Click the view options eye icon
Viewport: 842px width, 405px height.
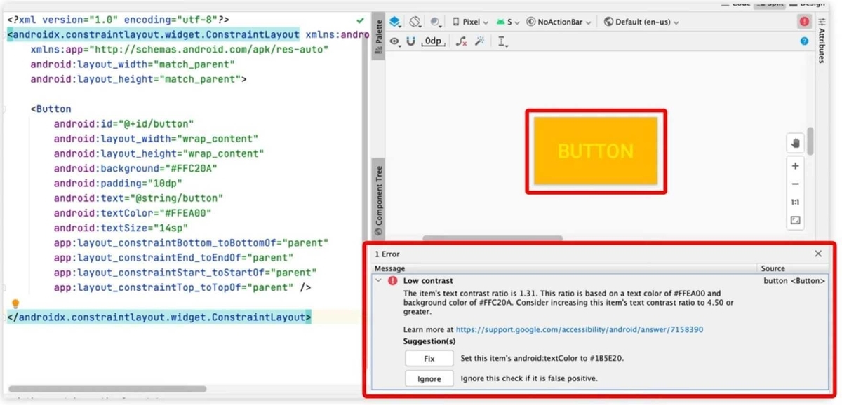394,41
